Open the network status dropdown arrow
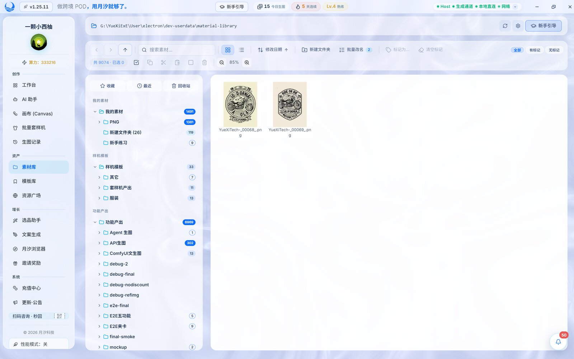Screen dimensions: 574x359 tap(515, 6)
